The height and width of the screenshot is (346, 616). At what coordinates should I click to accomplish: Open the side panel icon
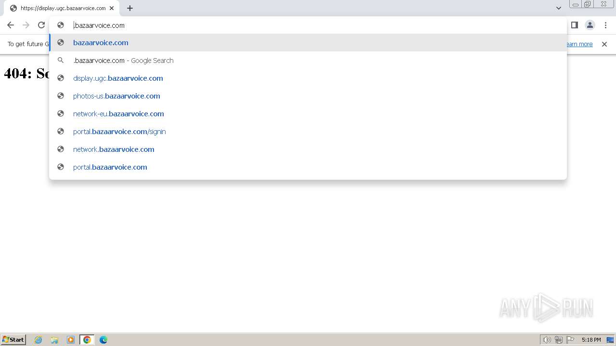pos(574,25)
